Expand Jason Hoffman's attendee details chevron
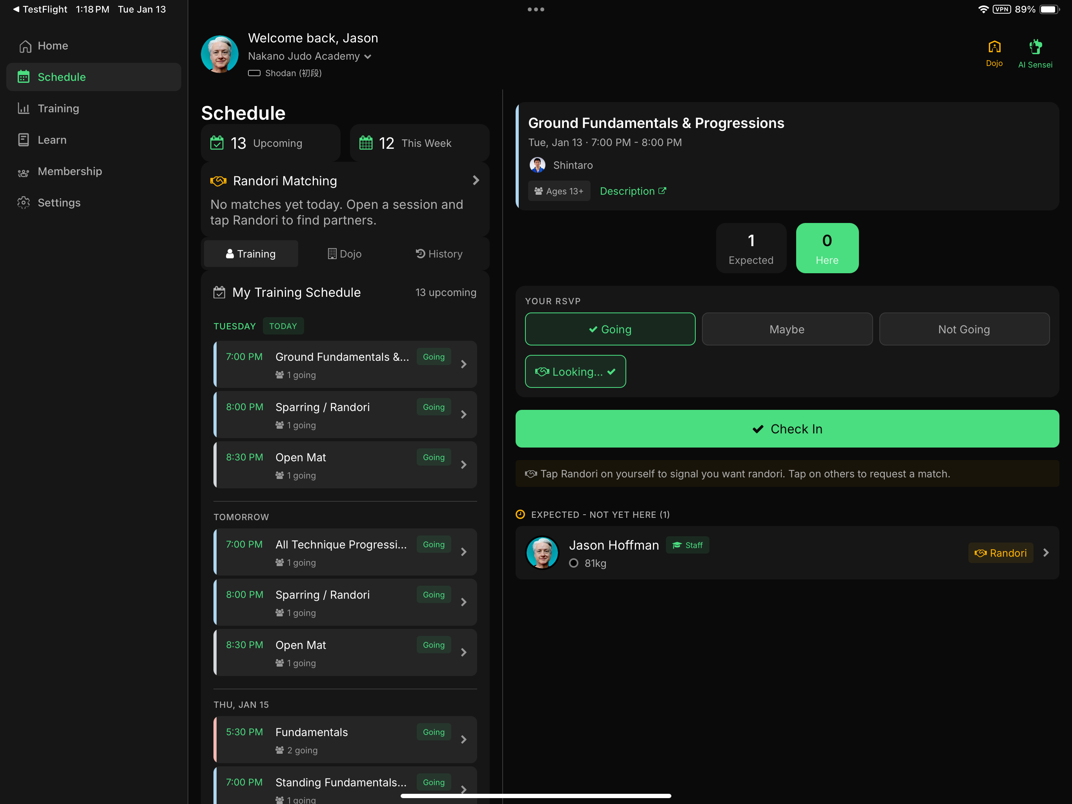The height and width of the screenshot is (804, 1072). click(x=1046, y=553)
